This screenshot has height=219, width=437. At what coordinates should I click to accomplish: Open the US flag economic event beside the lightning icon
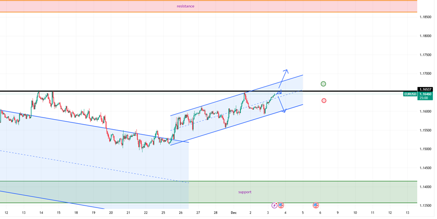coord(281,206)
